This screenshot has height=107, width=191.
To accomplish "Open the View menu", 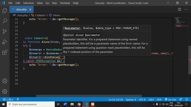I will tap(40, 3).
